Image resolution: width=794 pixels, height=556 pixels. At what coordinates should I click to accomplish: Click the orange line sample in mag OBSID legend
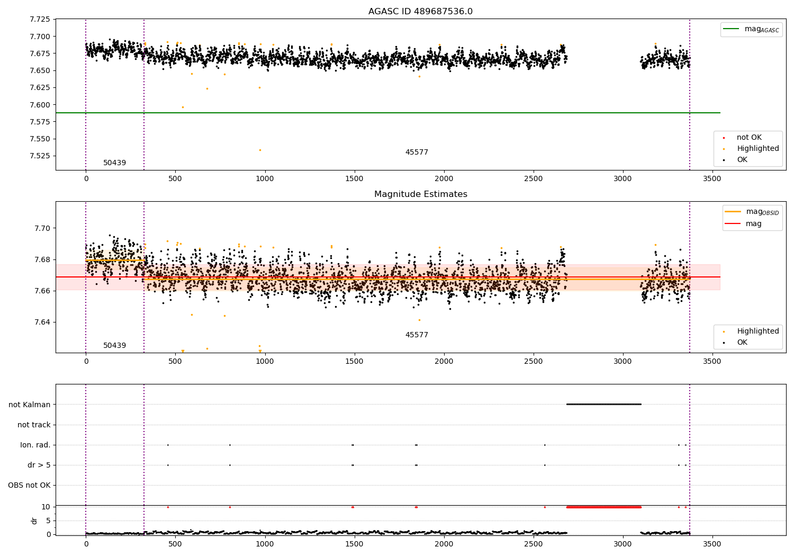733,212
